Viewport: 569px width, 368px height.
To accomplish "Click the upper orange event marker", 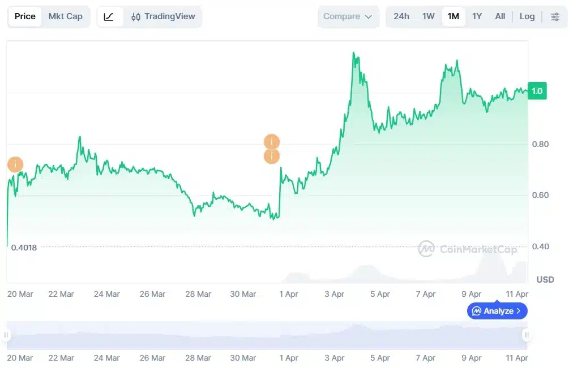I will pos(272,141).
